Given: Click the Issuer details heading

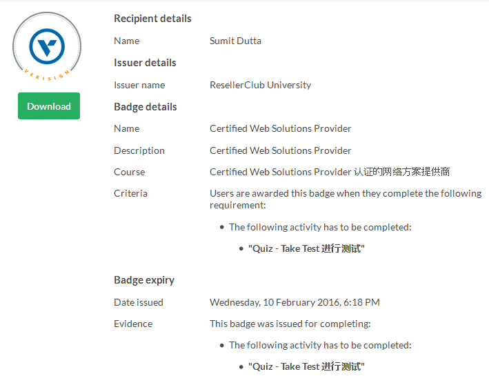Looking at the screenshot, I should pos(145,63).
